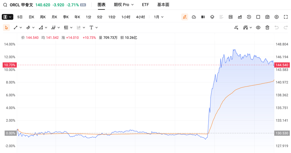Toggle the drawing pencil tool
The image size is (291, 153).
coord(185,17)
